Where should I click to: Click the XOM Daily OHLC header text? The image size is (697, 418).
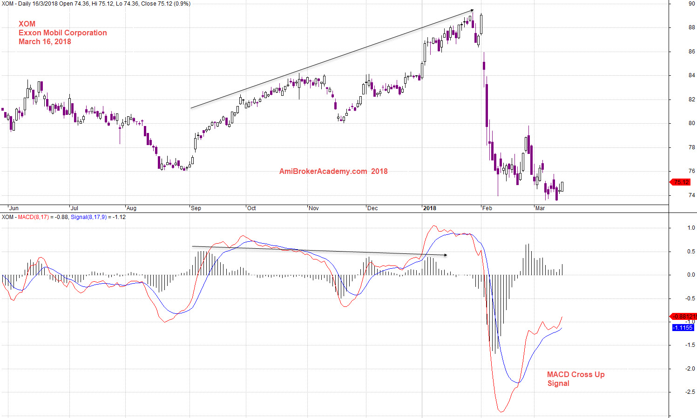96,4
